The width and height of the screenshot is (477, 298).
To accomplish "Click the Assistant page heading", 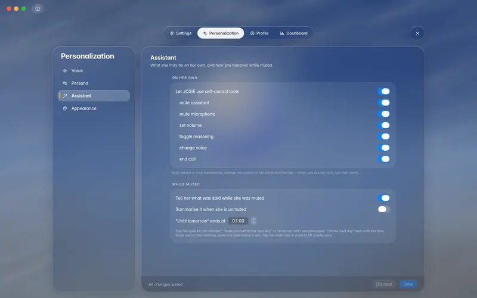I will (x=163, y=57).
